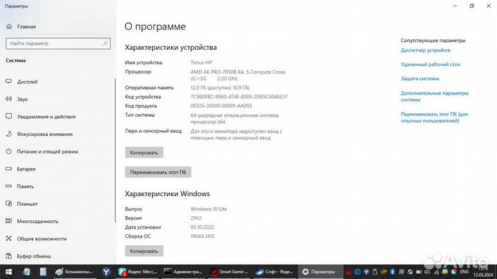Open the Защита системы link
The width and height of the screenshot is (497, 279).
(x=420, y=79)
